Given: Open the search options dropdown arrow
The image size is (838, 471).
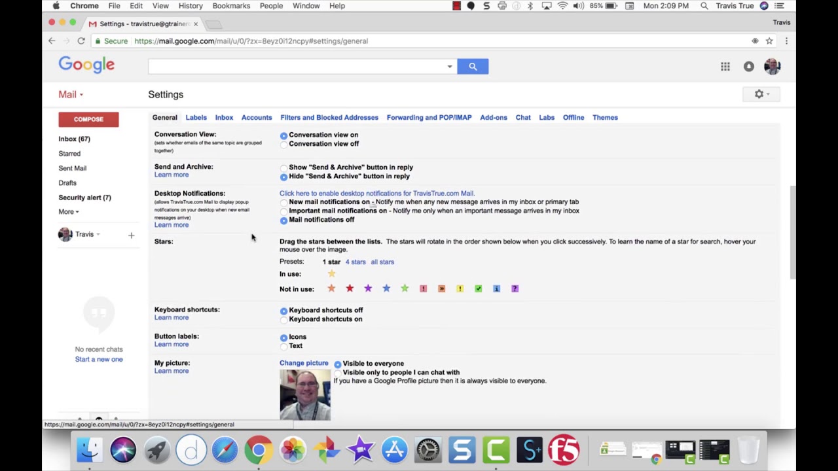Looking at the screenshot, I should (x=449, y=66).
